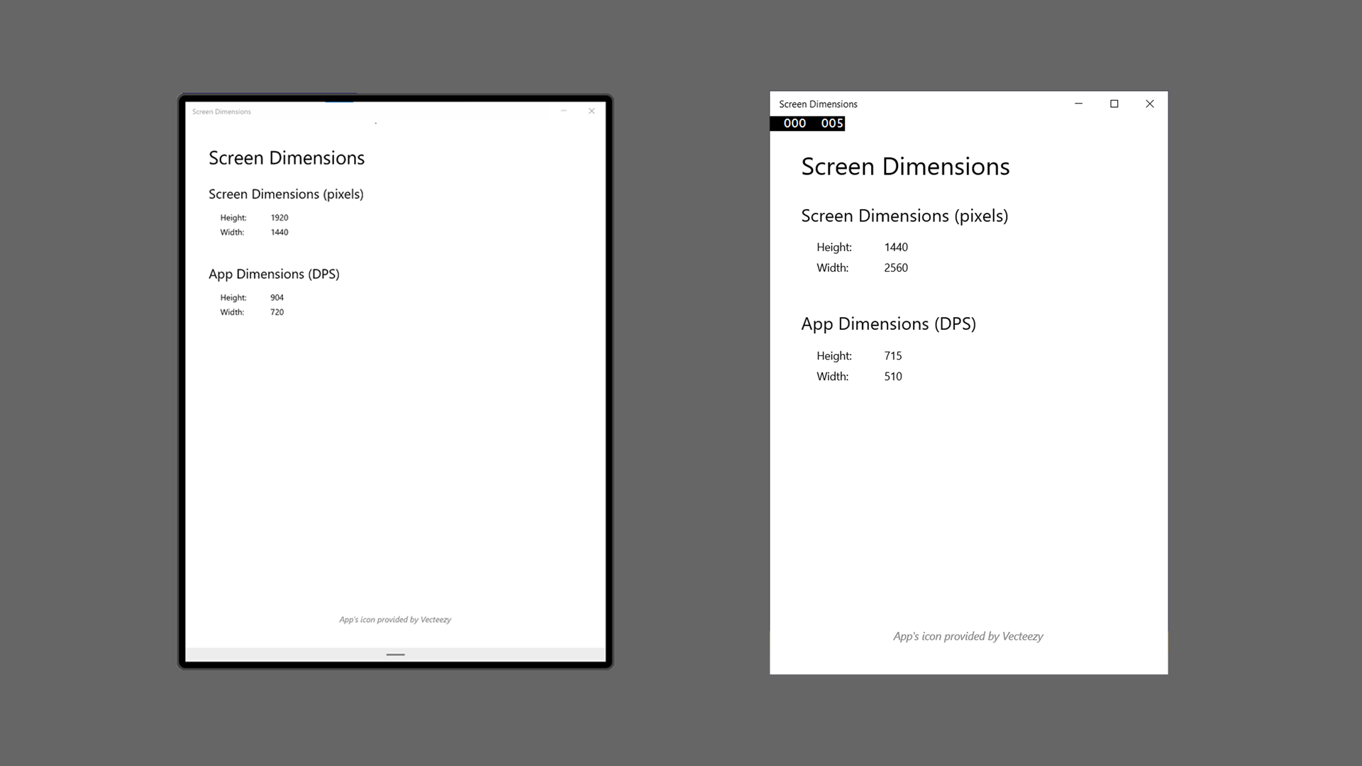
Task: Click Screen Dimensions (pixels) heading on tablet
Action: 286,194
